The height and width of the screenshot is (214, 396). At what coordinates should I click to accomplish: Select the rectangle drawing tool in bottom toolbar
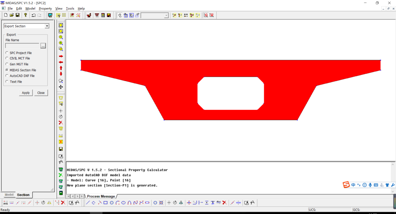tap(106, 203)
